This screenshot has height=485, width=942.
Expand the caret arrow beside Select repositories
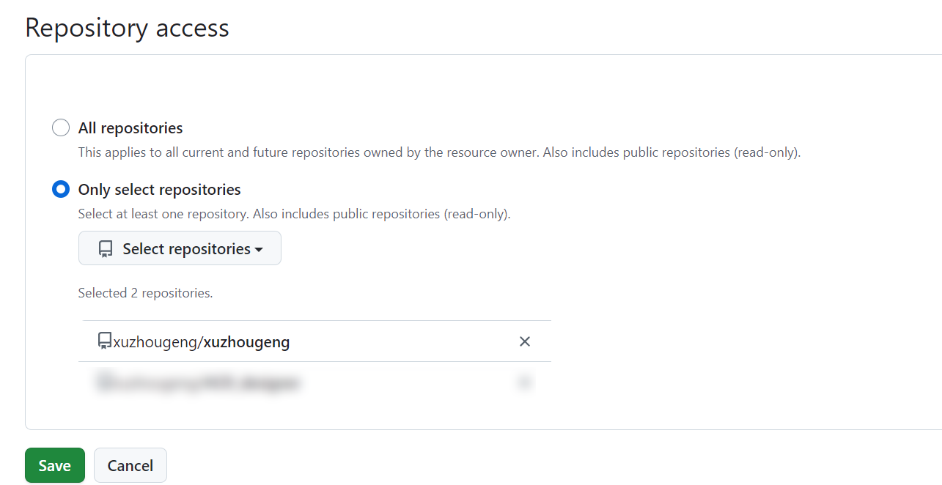point(259,250)
